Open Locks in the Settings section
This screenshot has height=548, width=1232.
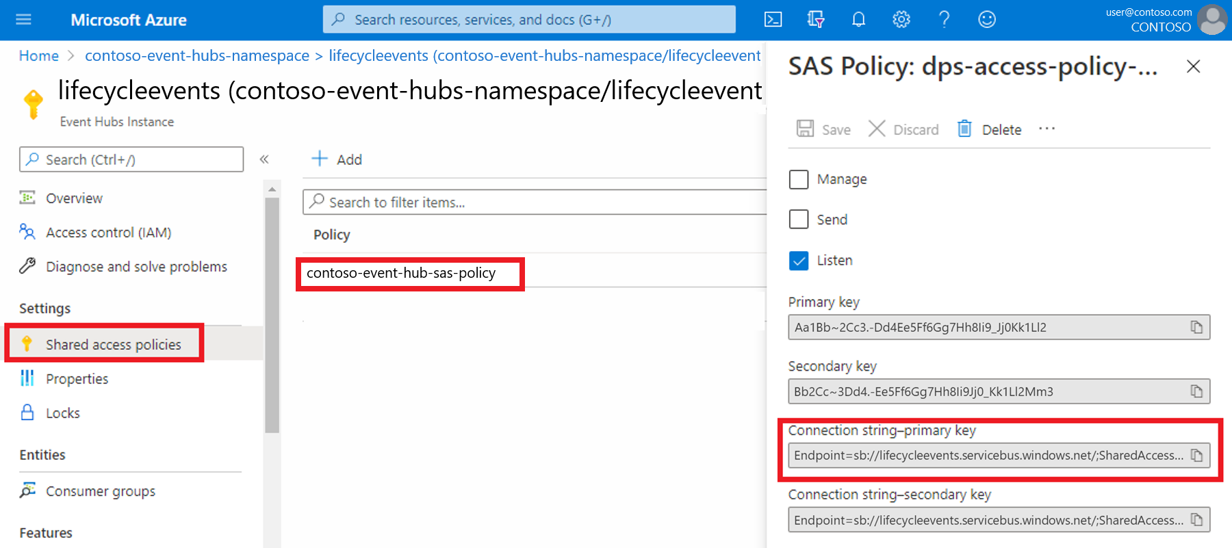[x=62, y=413]
